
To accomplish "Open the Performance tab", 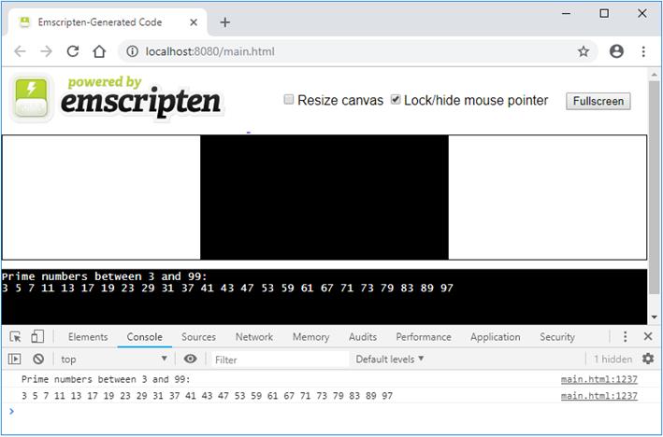I will click(424, 337).
